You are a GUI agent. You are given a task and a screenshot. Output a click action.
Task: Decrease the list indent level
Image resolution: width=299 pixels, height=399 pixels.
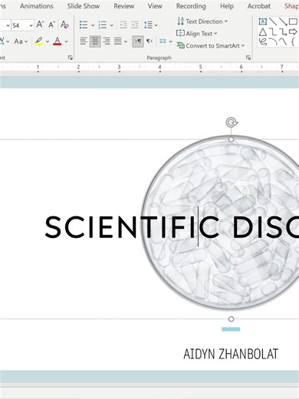coord(123,25)
